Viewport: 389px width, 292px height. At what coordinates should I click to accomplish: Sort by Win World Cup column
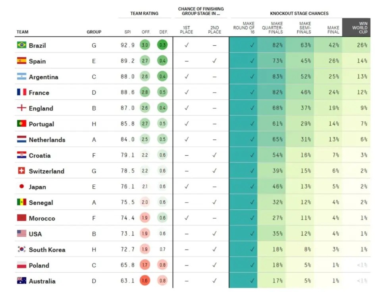[x=360, y=27]
